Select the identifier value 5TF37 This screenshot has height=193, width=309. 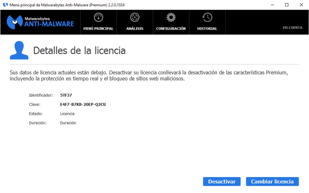66,95
